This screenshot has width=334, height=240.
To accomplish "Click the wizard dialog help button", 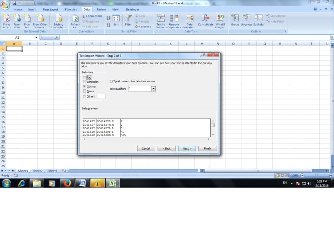I will pyautogui.click(x=203, y=55).
